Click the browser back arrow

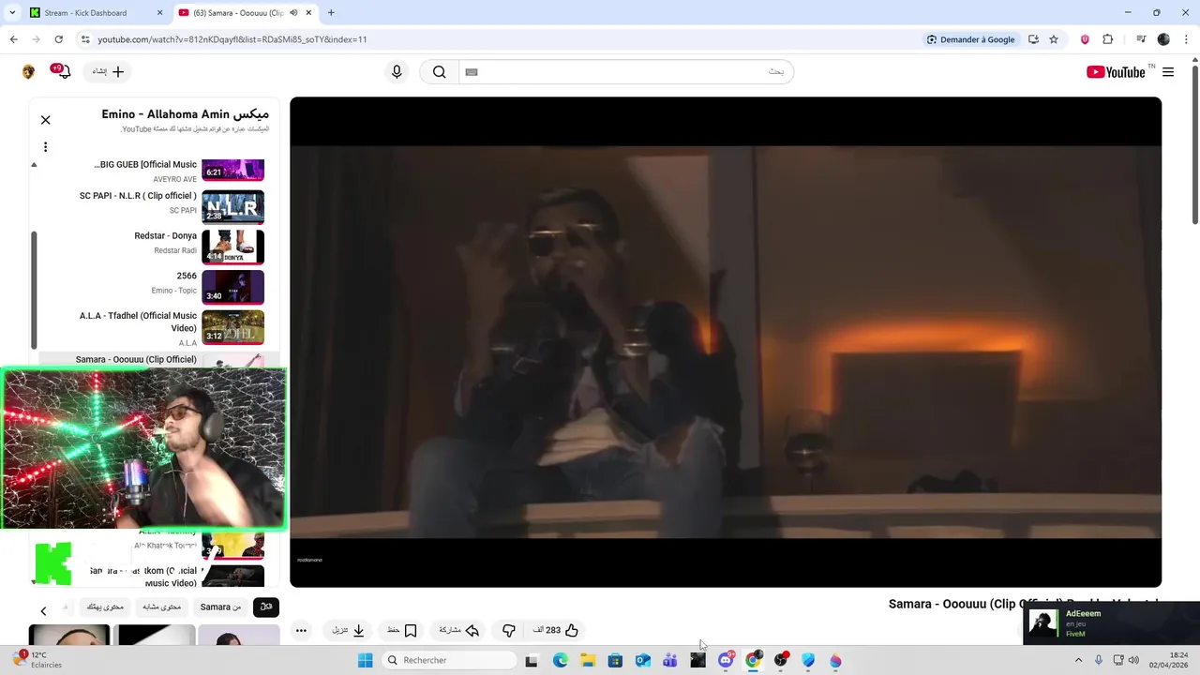(13, 39)
